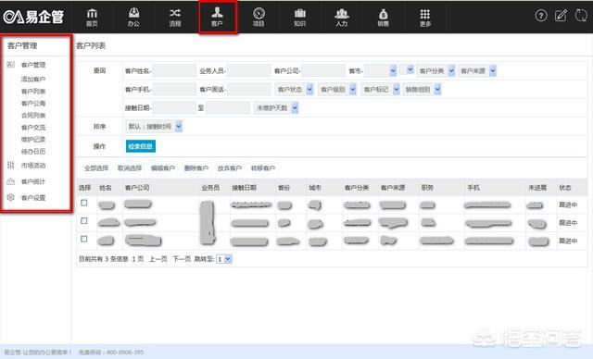Go to 上一页 previous page
The width and height of the screenshot is (593, 359).
pos(158,259)
